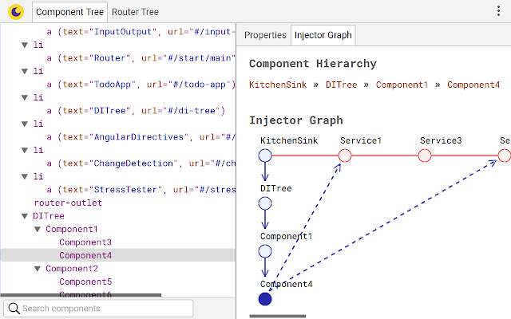Select the Injector Graph tab
This screenshot has height=319, width=511.
coord(323,35)
